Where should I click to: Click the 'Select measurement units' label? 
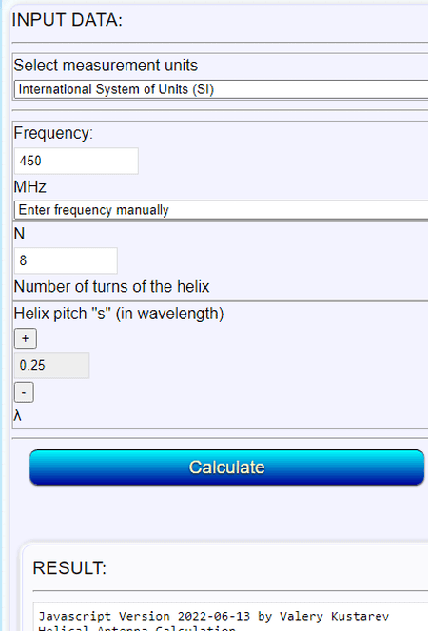point(106,66)
